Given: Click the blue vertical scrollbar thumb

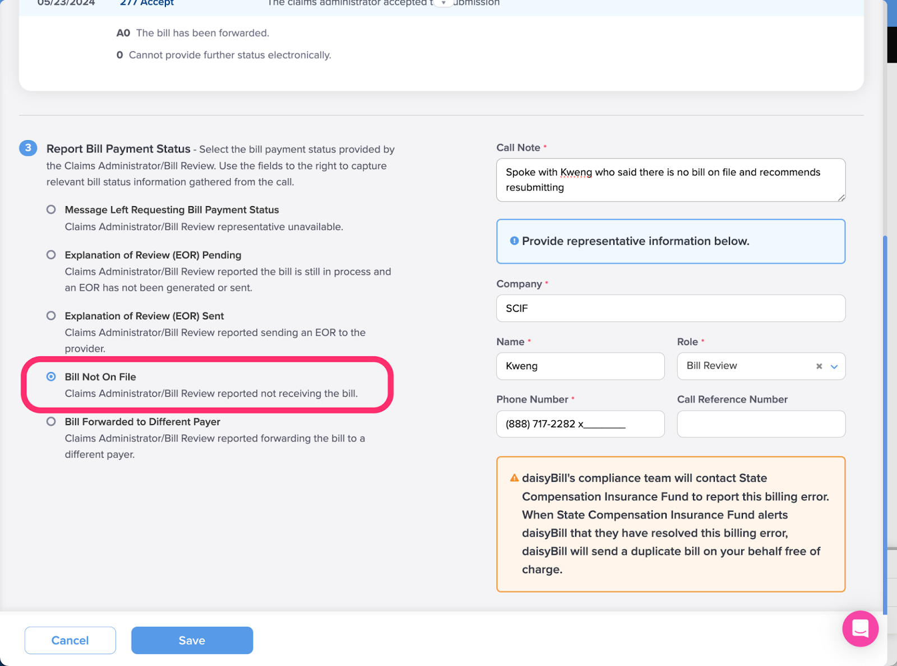Looking at the screenshot, I should tap(885, 426).
